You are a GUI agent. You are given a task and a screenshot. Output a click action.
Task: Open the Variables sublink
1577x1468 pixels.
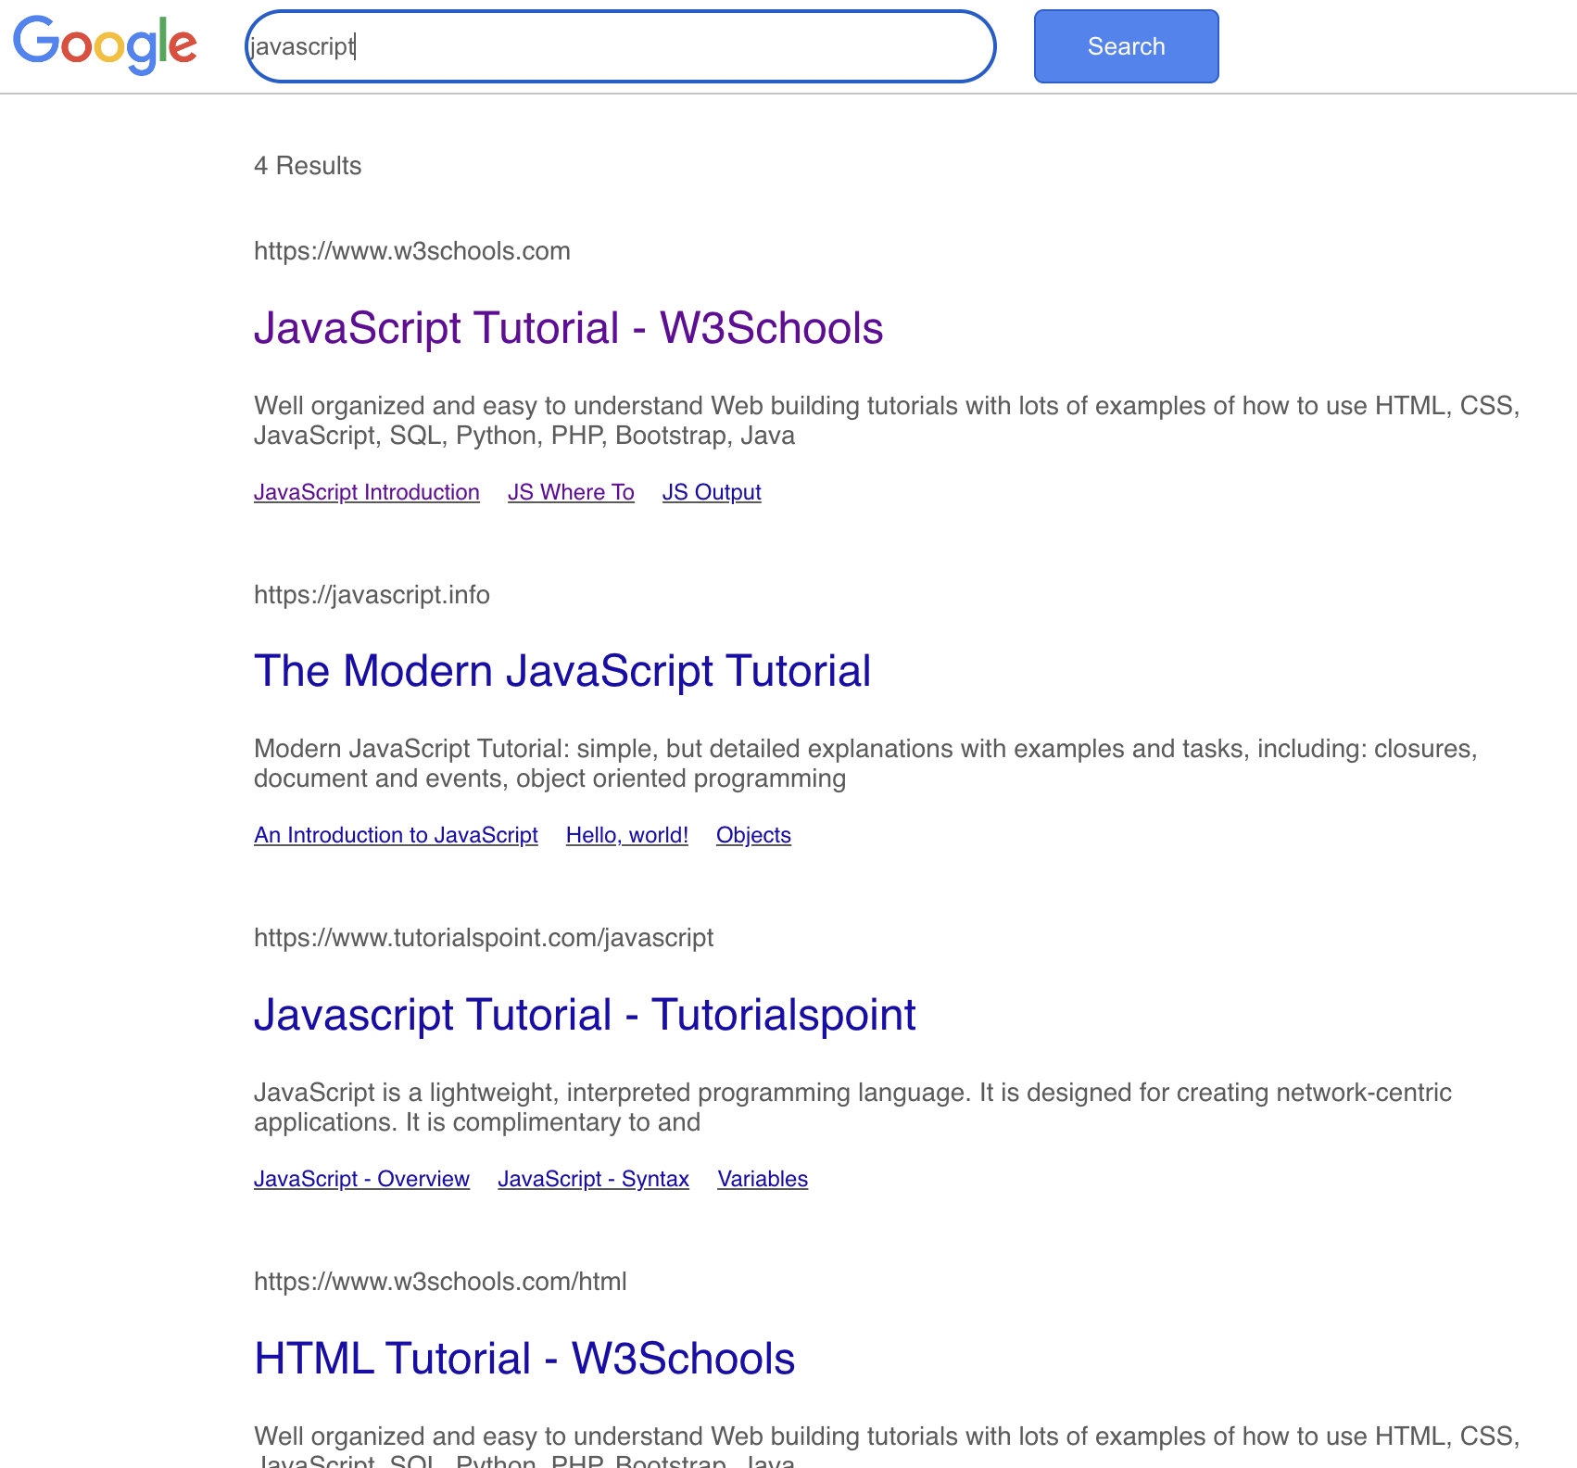click(x=763, y=1179)
